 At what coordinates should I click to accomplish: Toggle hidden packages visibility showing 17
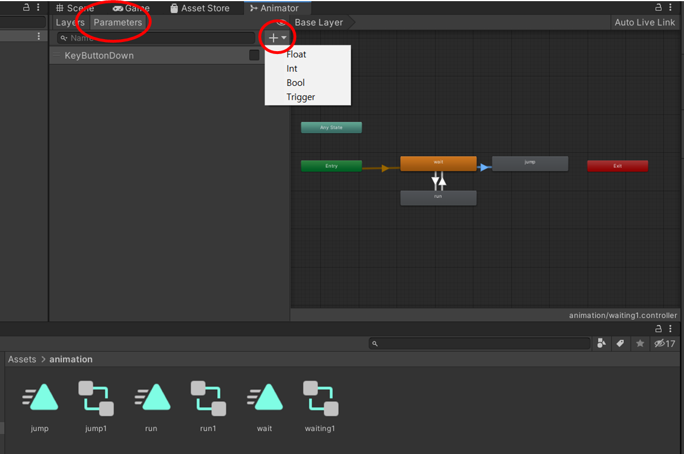[x=664, y=343]
